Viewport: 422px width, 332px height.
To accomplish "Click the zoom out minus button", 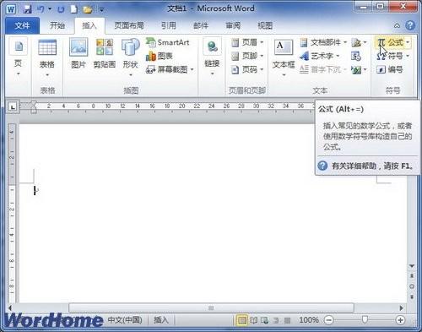I will click(x=328, y=320).
